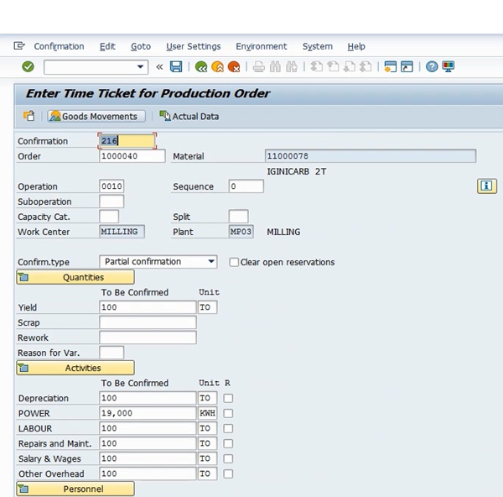Open the Confirm.type dropdown
The height and width of the screenshot is (497, 503).
click(211, 261)
